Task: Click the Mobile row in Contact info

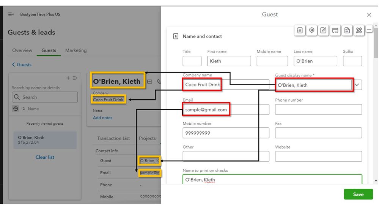Action: point(129,197)
